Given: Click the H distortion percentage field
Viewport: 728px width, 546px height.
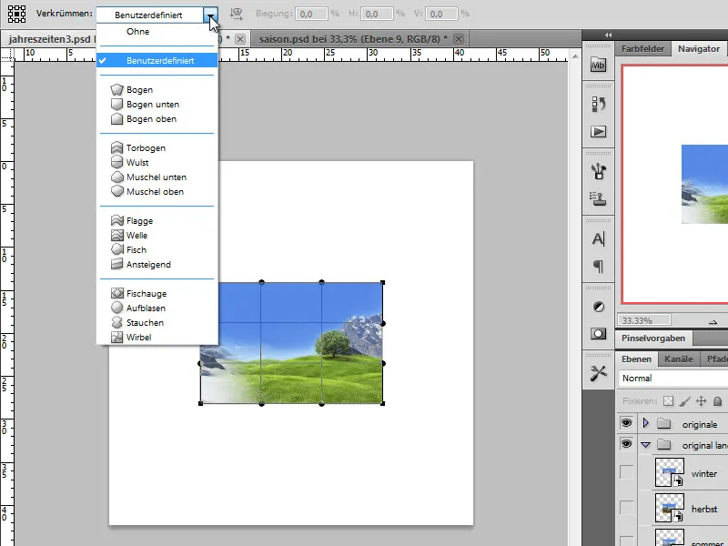Looking at the screenshot, I should tap(377, 14).
